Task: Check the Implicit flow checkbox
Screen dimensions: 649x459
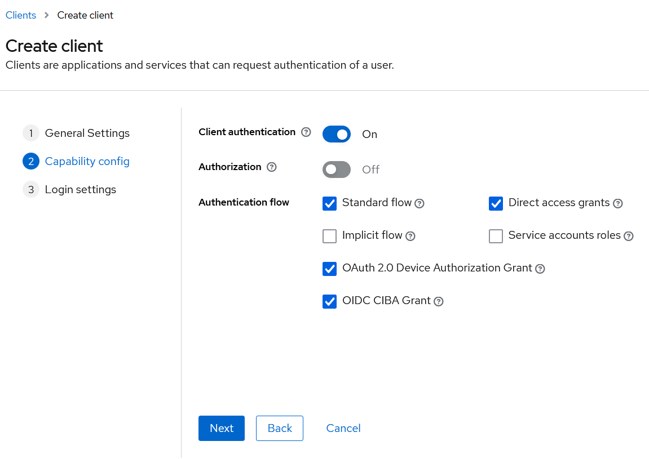Action: [x=330, y=236]
